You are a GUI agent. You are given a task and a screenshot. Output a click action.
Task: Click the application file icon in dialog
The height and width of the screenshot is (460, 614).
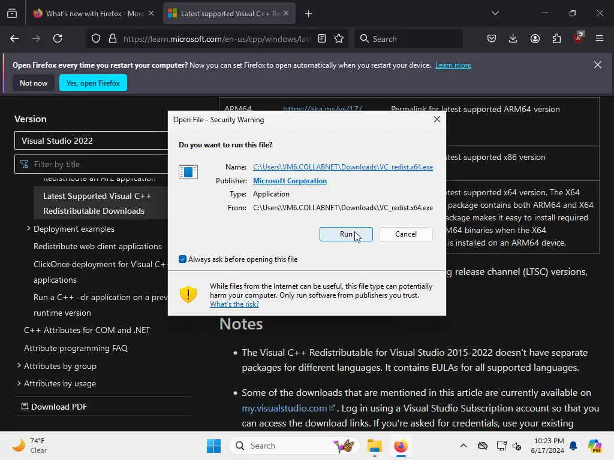tap(188, 172)
